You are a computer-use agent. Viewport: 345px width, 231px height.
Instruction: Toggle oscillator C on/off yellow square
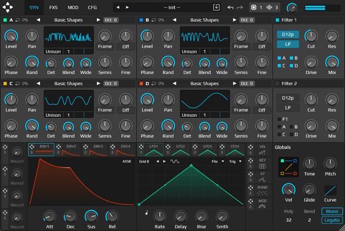coord(5,83)
